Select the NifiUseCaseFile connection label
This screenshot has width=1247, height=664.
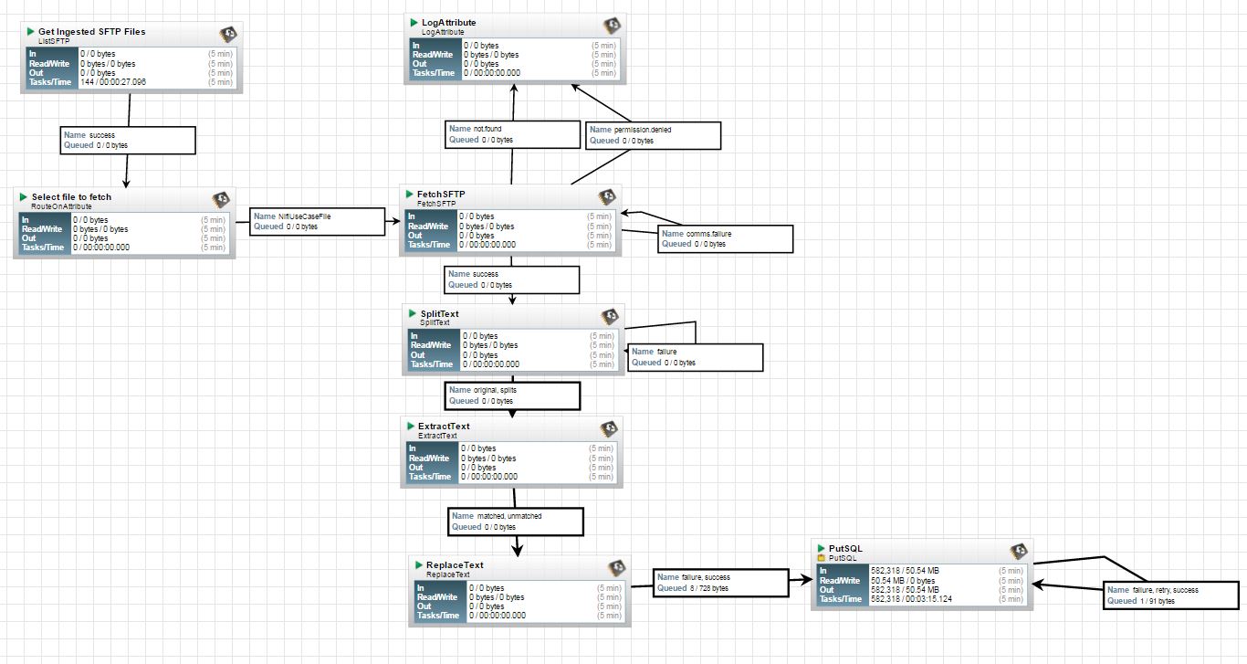pyautogui.click(x=317, y=222)
